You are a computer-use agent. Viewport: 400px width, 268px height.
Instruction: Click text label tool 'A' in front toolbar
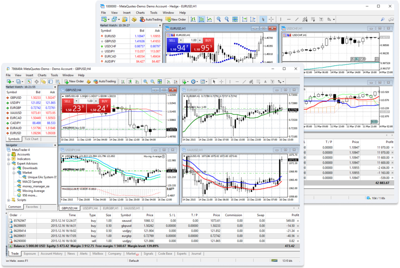coord(265,82)
